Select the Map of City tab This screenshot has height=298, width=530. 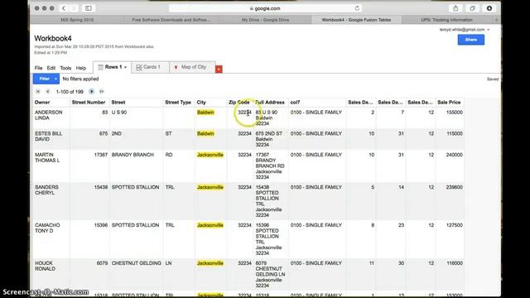192,67
